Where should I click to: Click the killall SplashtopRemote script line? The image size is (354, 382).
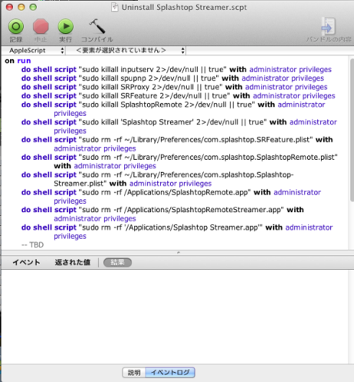point(173,109)
